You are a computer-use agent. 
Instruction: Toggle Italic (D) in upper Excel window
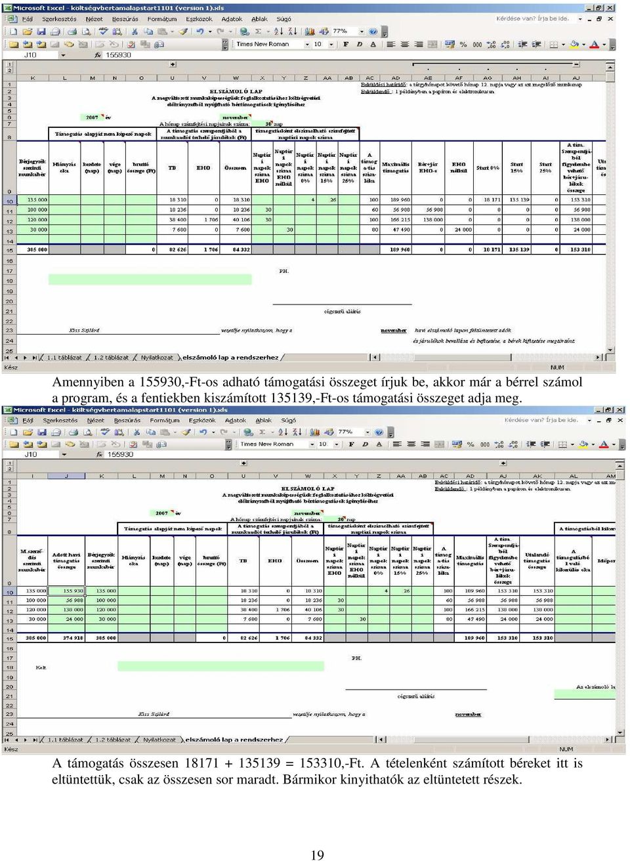click(x=359, y=45)
